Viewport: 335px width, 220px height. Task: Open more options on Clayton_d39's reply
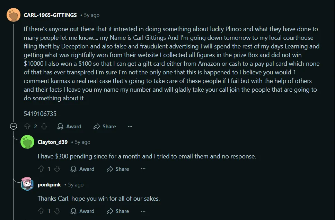[x=143, y=169]
